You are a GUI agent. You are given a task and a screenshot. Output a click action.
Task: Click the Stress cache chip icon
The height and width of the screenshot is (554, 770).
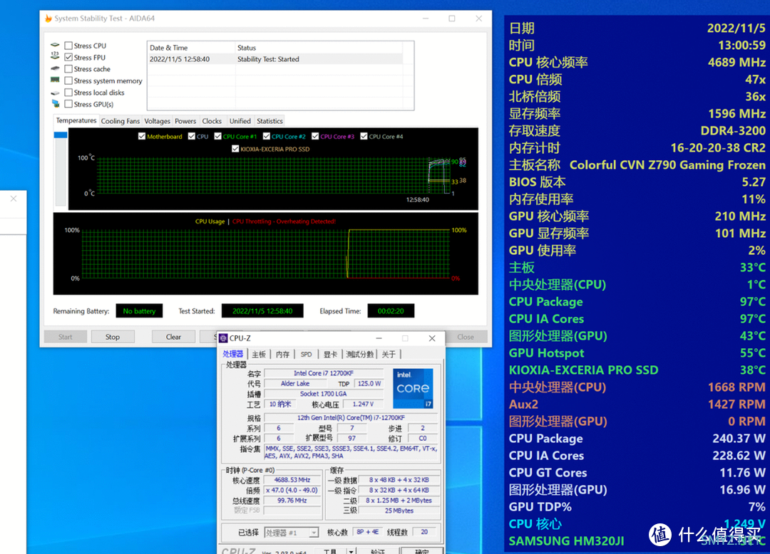(x=55, y=68)
